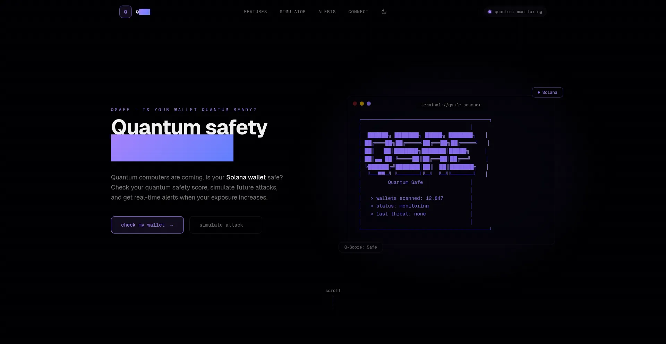Click the Solana status dot
The width and height of the screenshot is (666, 344).
[x=539, y=92]
